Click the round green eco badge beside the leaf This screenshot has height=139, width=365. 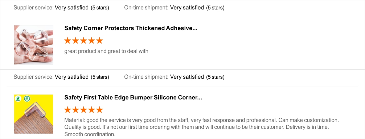click(27, 99)
